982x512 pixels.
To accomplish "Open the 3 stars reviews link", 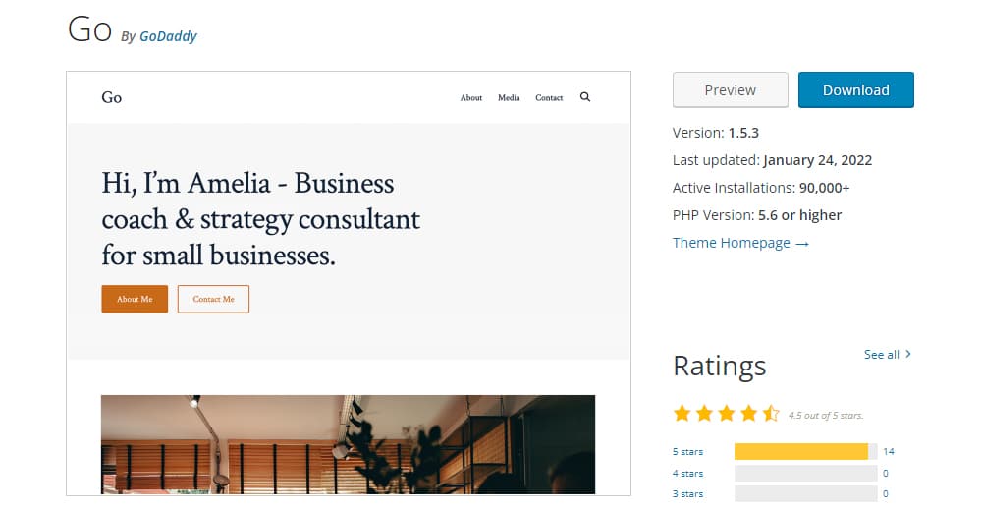I will pyautogui.click(x=688, y=493).
